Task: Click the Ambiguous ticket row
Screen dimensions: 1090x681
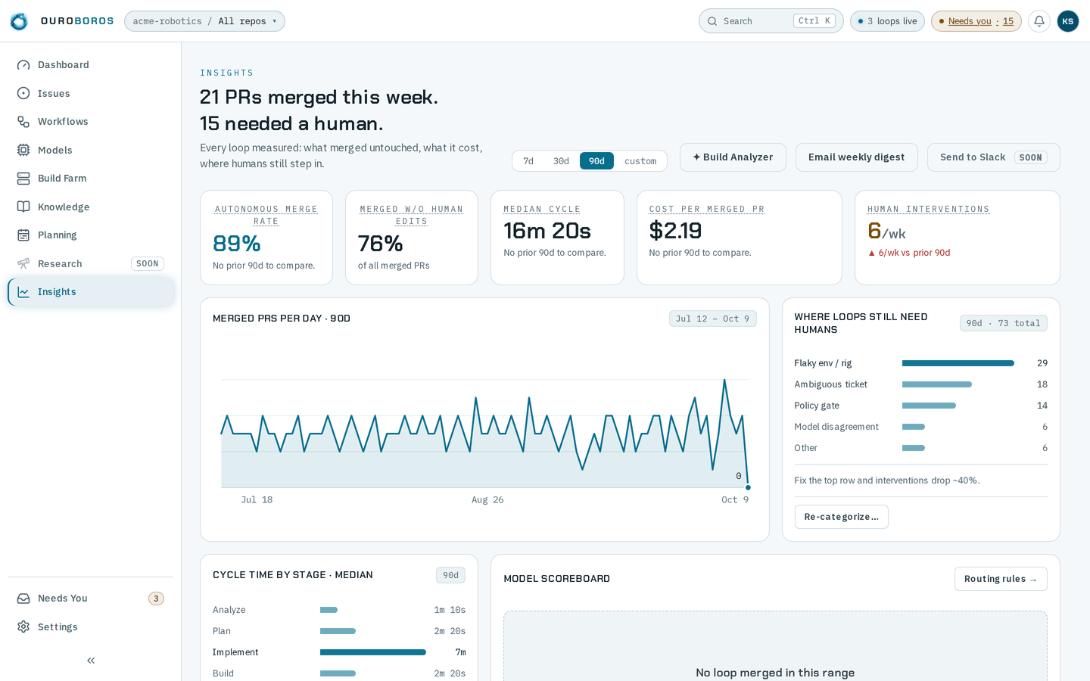Action: (920, 384)
